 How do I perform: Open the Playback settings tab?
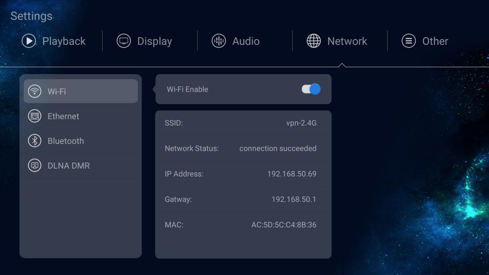click(x=64, y=41)
